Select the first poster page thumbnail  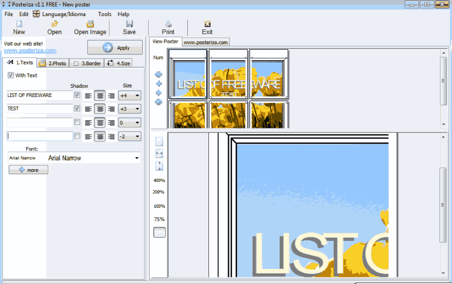tap(188, 74)
